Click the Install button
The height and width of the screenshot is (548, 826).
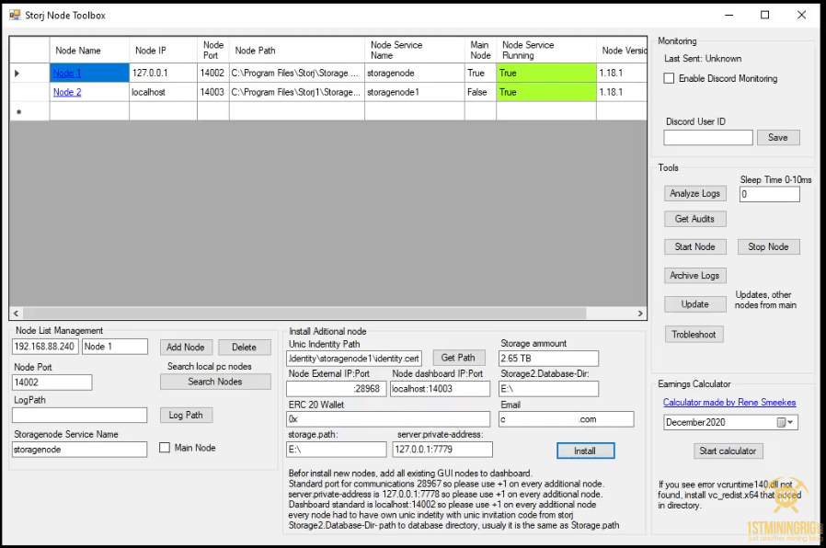tap(585, 451)
